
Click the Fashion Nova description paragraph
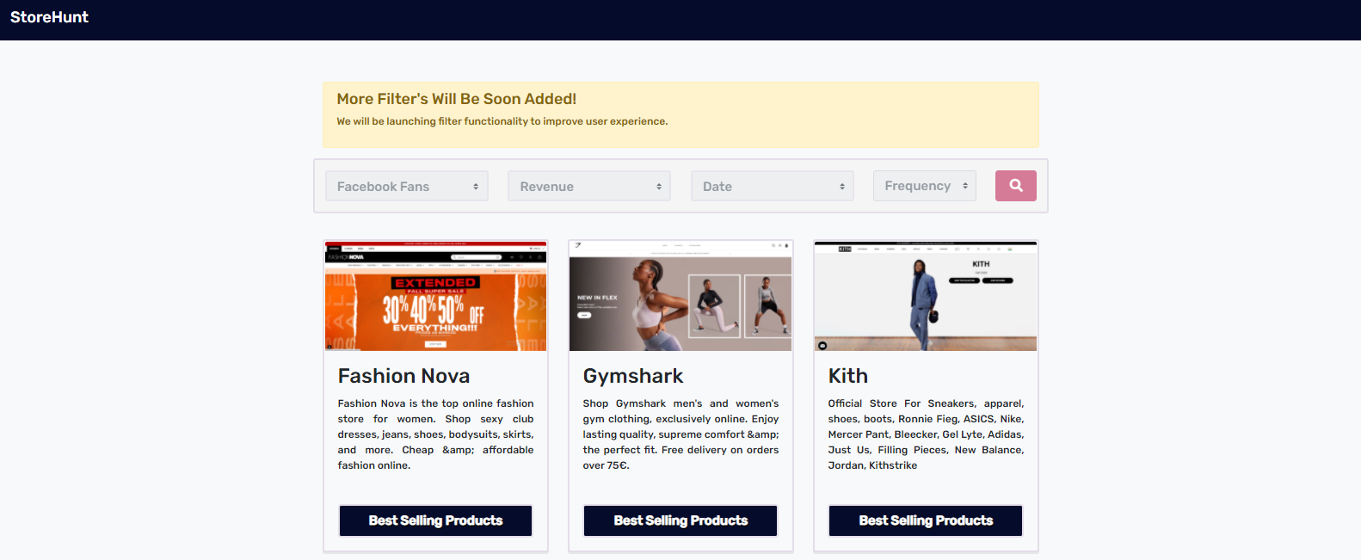[435, 434]
